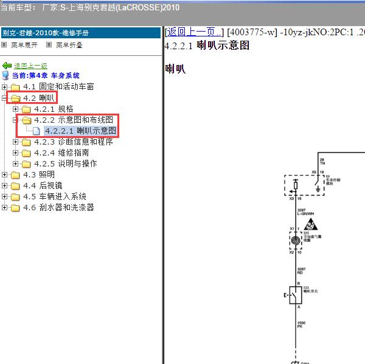Click the folder icon for 4.4 后视镜
Screen dimensions: 365x364
tap(15, 185)
